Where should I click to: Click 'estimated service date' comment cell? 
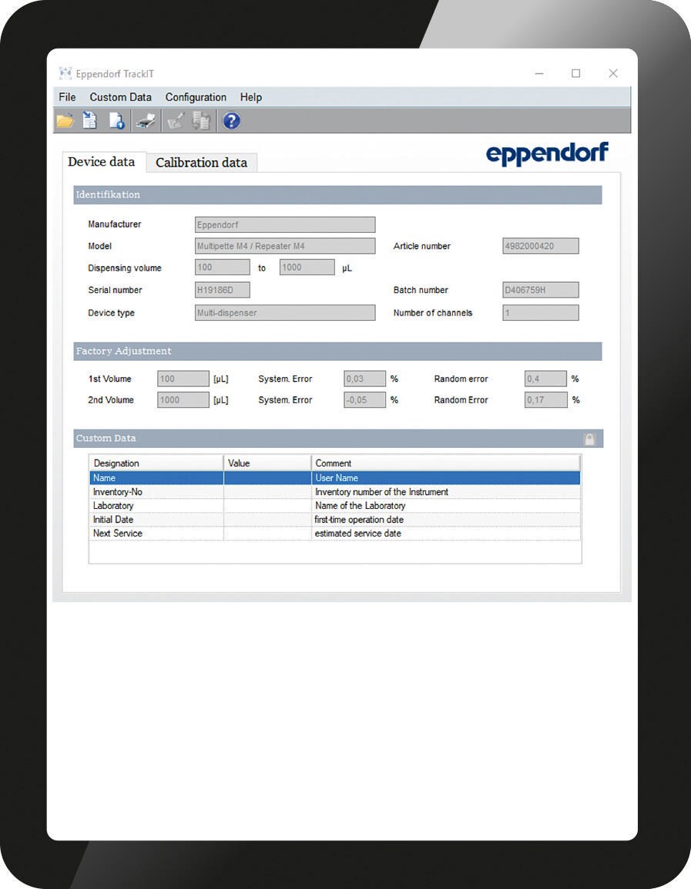click(x=446, y=534)
